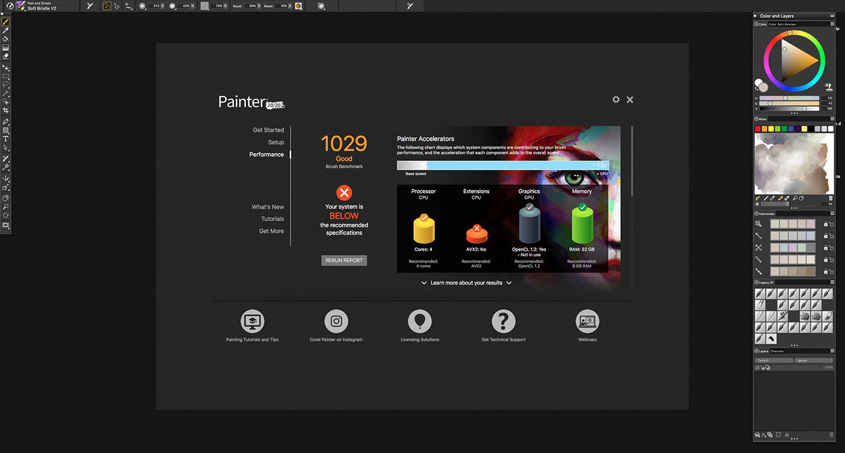Open the Harmonies panel options menu

[833, 213]
